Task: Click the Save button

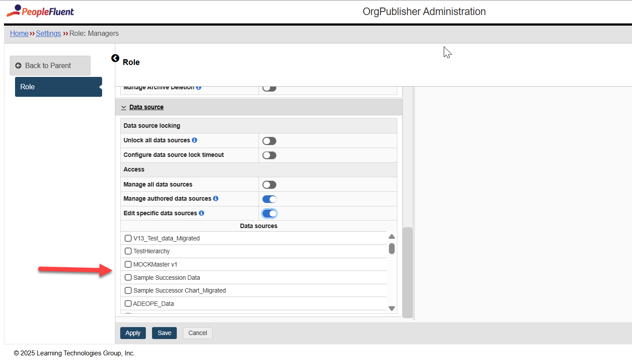Action: coord(164,333)
